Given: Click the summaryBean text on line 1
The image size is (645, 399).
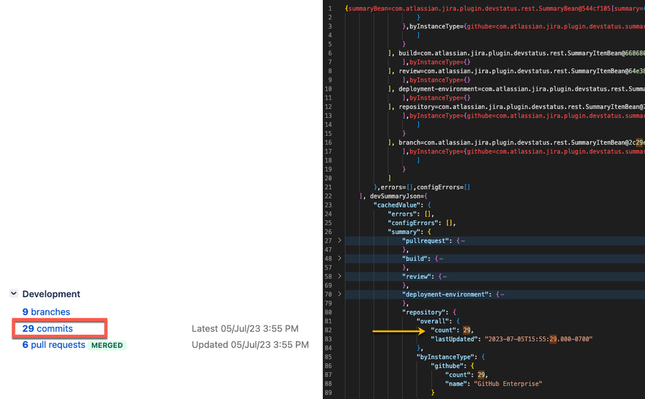Looking at the screenshot, I should (x=367, y=8).
